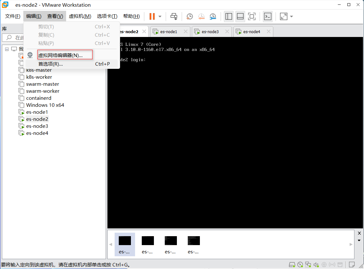This screenshot has width=364, height=269.
Task: Click the hard disk status icon
Action: click(292, 265)
